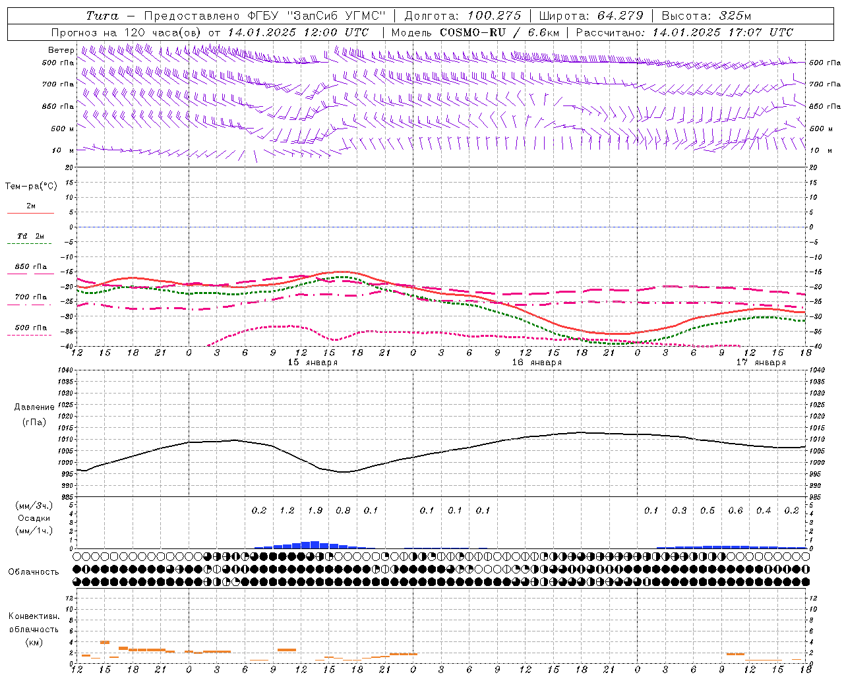
Task: Click the "Тем-ра(°C)" temperature axis title
Action: (31, 187)
